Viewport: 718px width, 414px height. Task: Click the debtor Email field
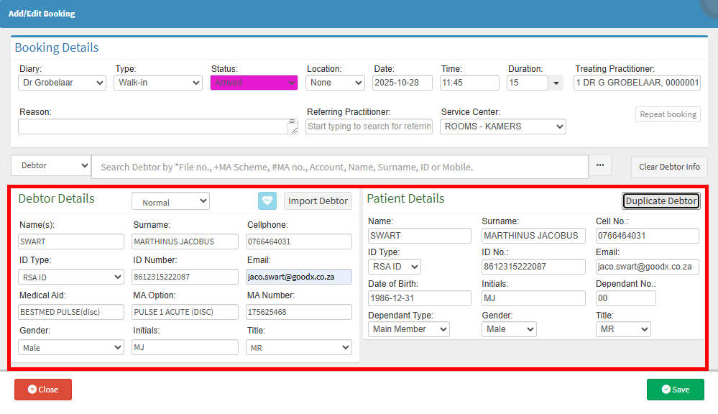click(298, 277)
